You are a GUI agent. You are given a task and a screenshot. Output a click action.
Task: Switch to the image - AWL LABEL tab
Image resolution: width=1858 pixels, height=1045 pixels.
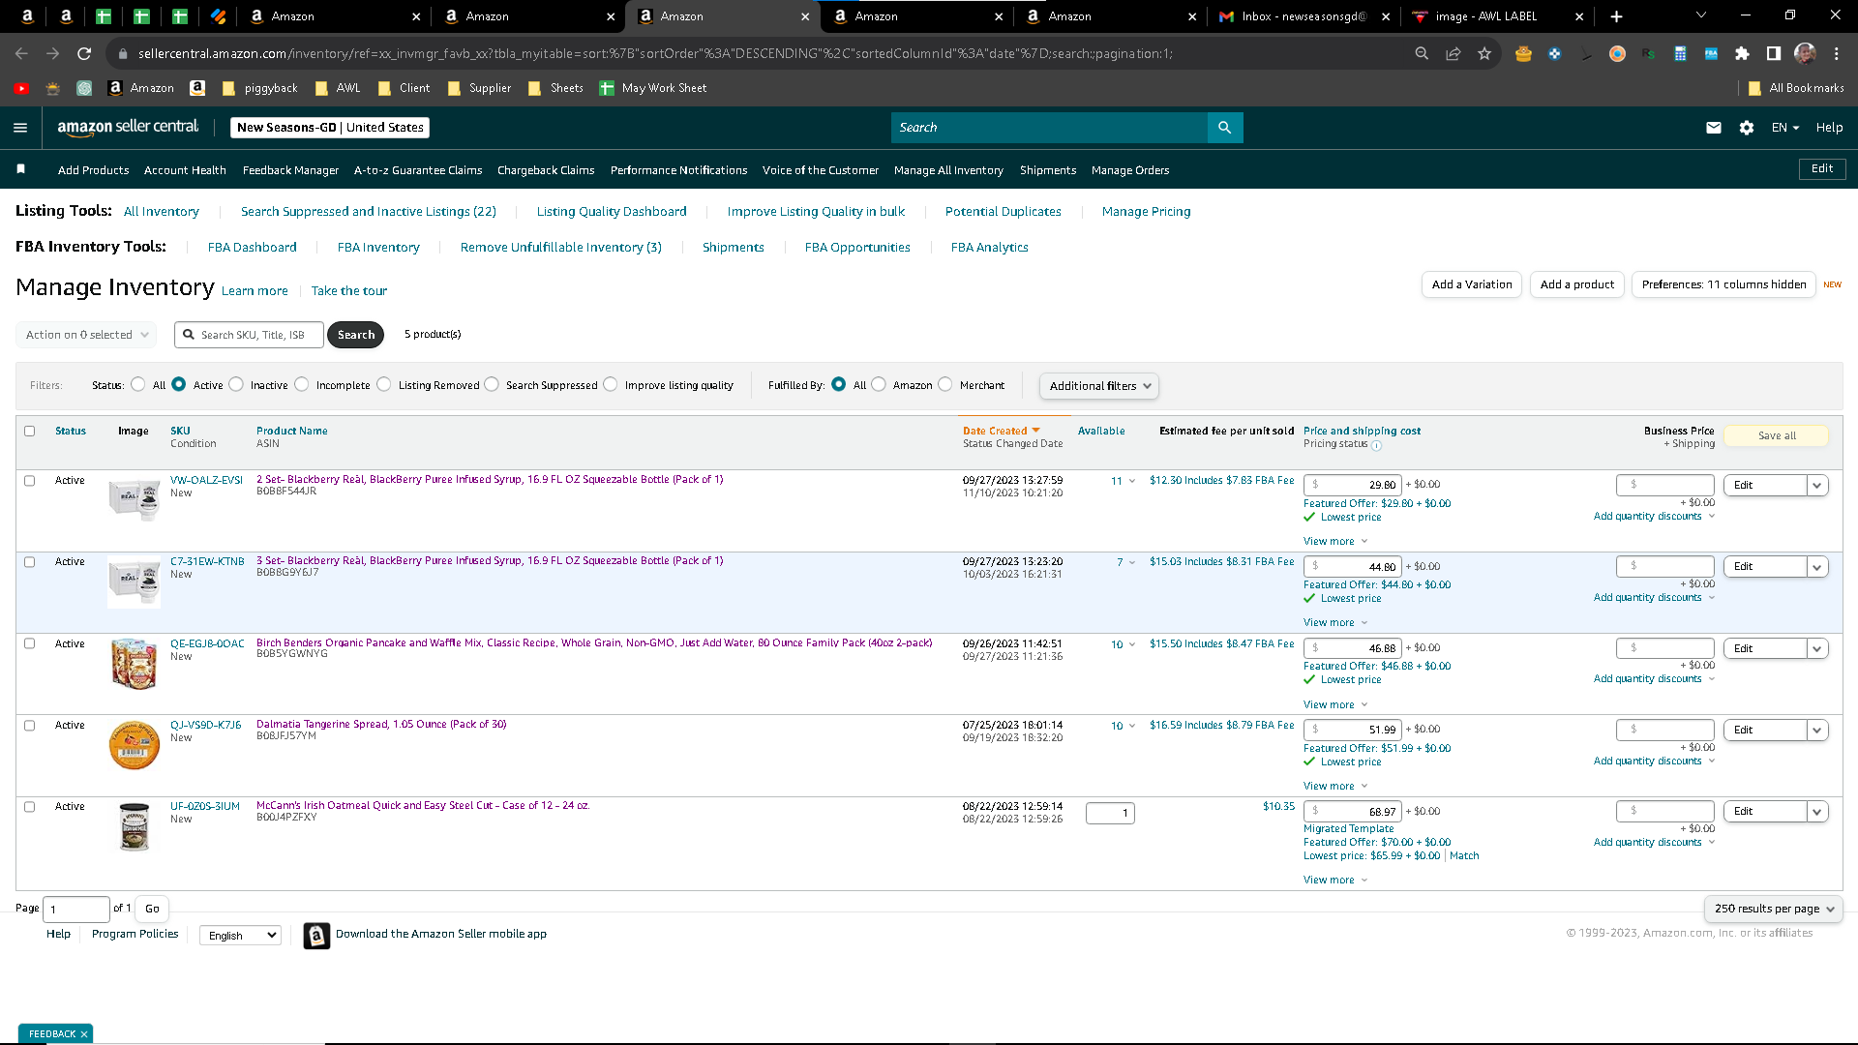click(x=1496, y=16)
